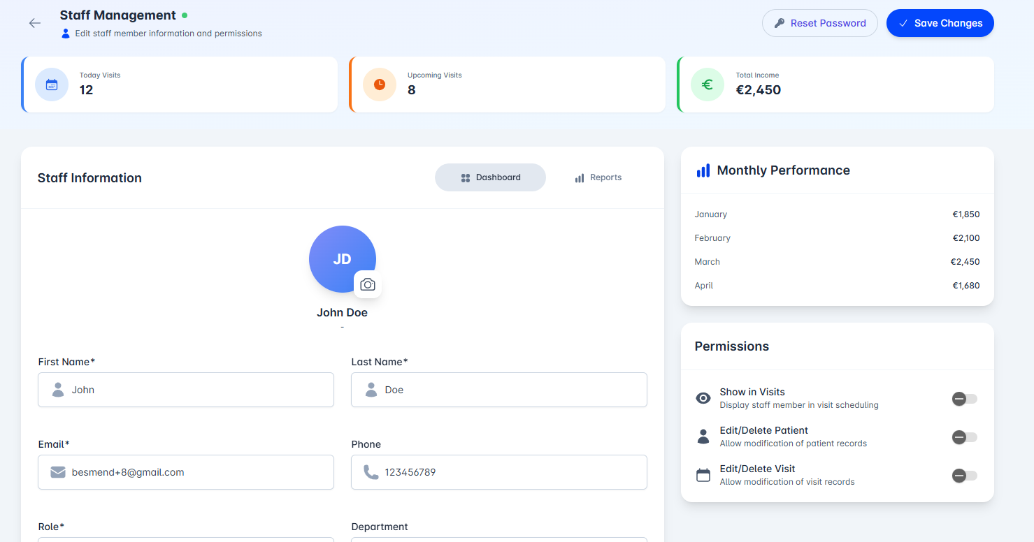
Task: Click the eye icon beside Show in Visits
Action: tap(703, 398)
